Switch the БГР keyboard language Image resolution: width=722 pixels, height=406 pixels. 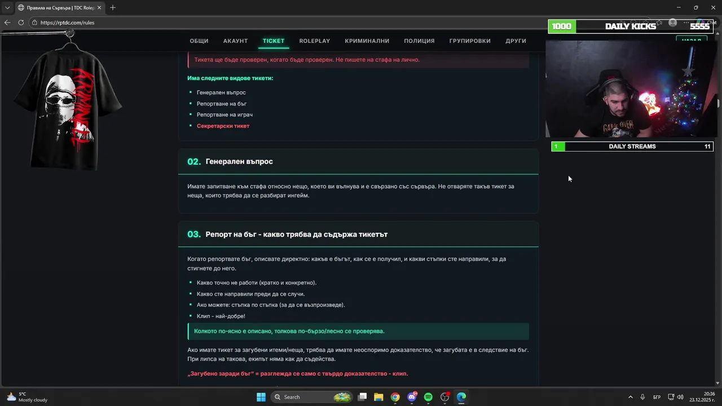point(657,397)
